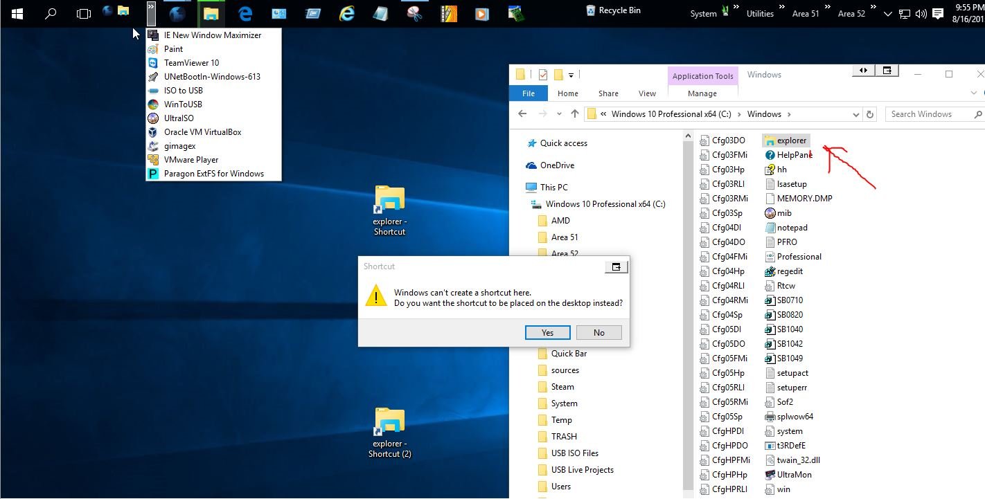
Task: Select Windows 10 Professional x64 (C:) drive
Action: 605,204
